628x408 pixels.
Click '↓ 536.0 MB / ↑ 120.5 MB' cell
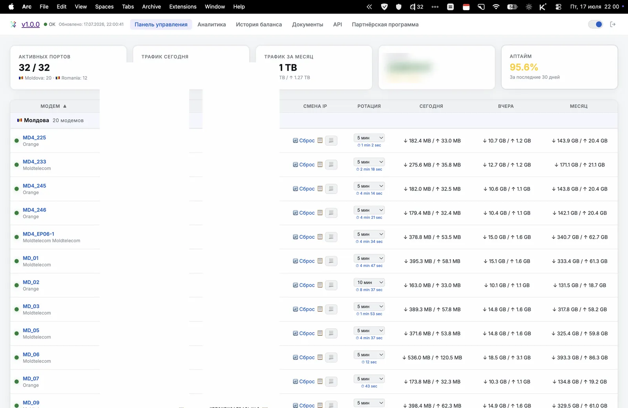pos(432,357)
